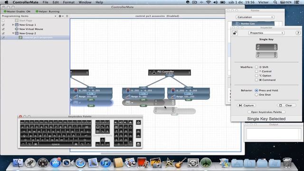The height and width of the screenshot is (171, 304).
Task: Collapse the New Group 2 disclosure triangle
Action: tap(13, 33)
